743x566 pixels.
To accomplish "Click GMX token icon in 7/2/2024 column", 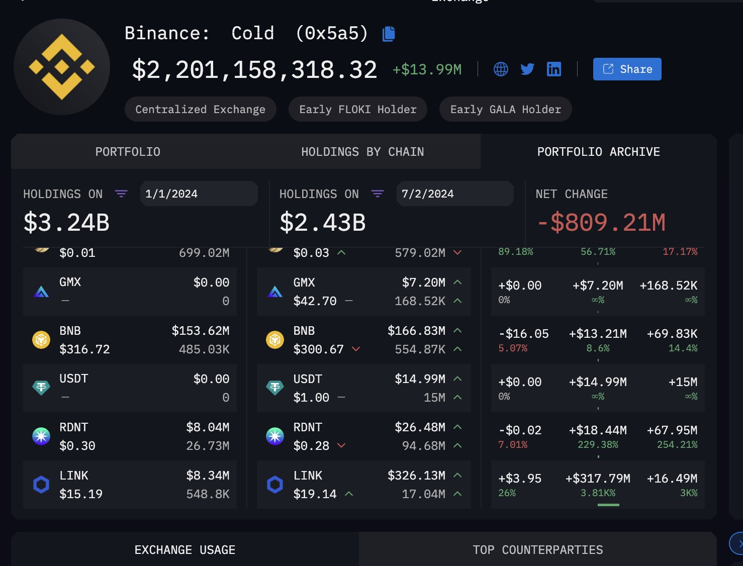I will tap(275, 291).
